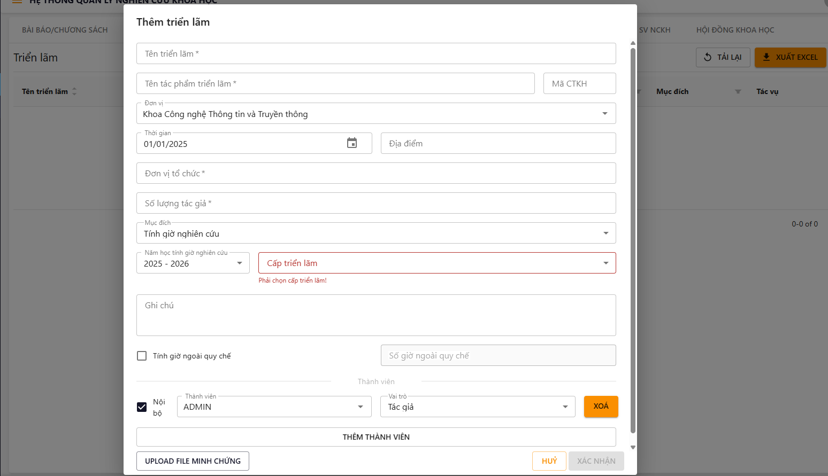Screen dimensions: 828x476
Task: Click the dialog vertical scrollbar
Action: (633, 240)
